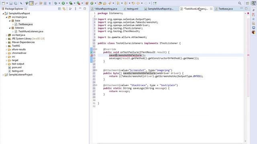Toggle Mark Occurrences highlighter icon
Viewport: 257px width, 144px height.
point(31,3)
